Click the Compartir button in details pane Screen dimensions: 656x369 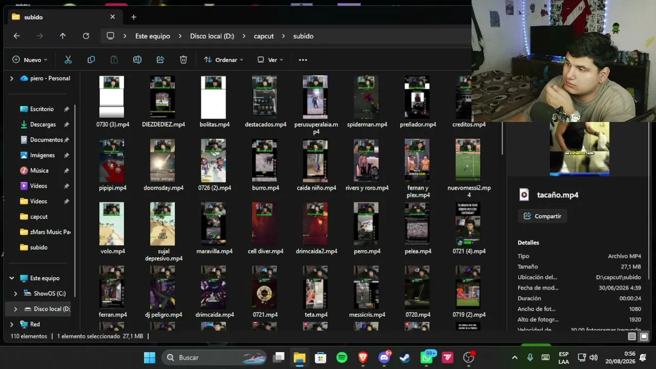tap(543, 216)
